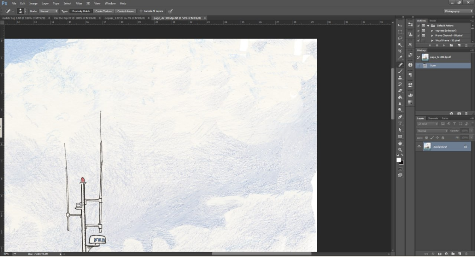475x257 pixels.
Task: Add layer mask icon in Layers panel
Action: 440,254
